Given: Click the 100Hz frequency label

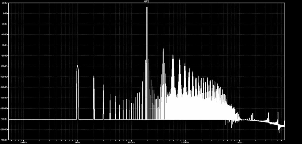Looking at the screenshot, I should 23,142.
